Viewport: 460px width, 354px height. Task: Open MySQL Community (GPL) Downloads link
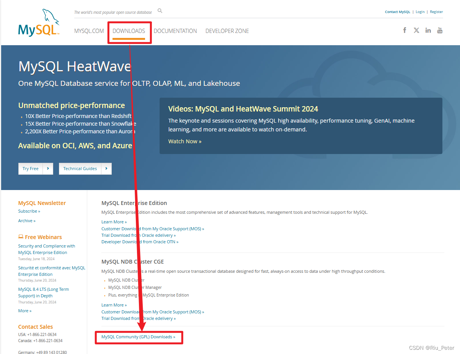coord(139,337)
